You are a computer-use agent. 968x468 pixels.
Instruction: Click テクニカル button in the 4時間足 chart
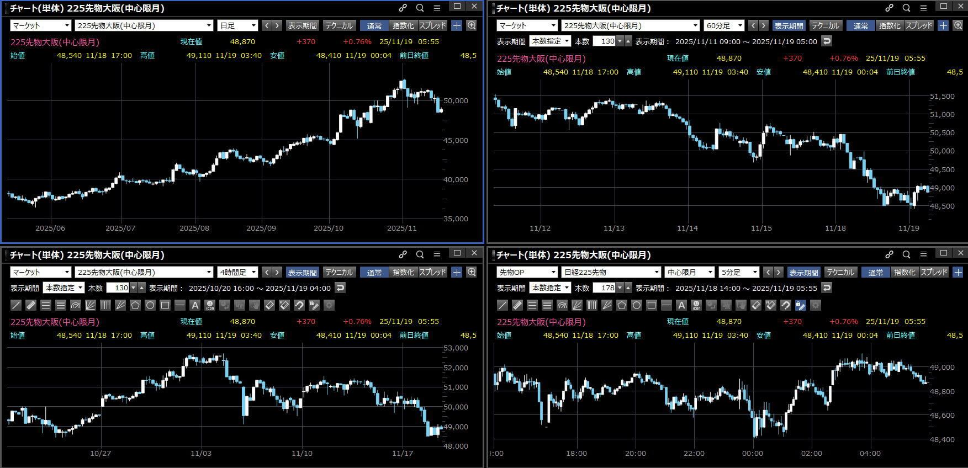click(339, 272)
